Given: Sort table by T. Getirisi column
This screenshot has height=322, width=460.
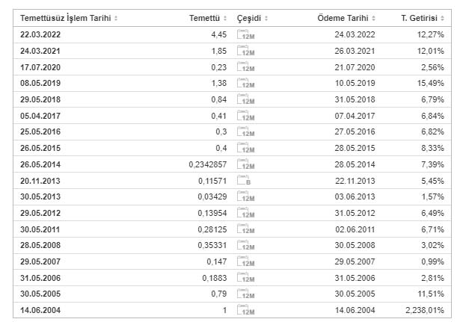Looking at the screenshot, I should (x=423, y=17).
